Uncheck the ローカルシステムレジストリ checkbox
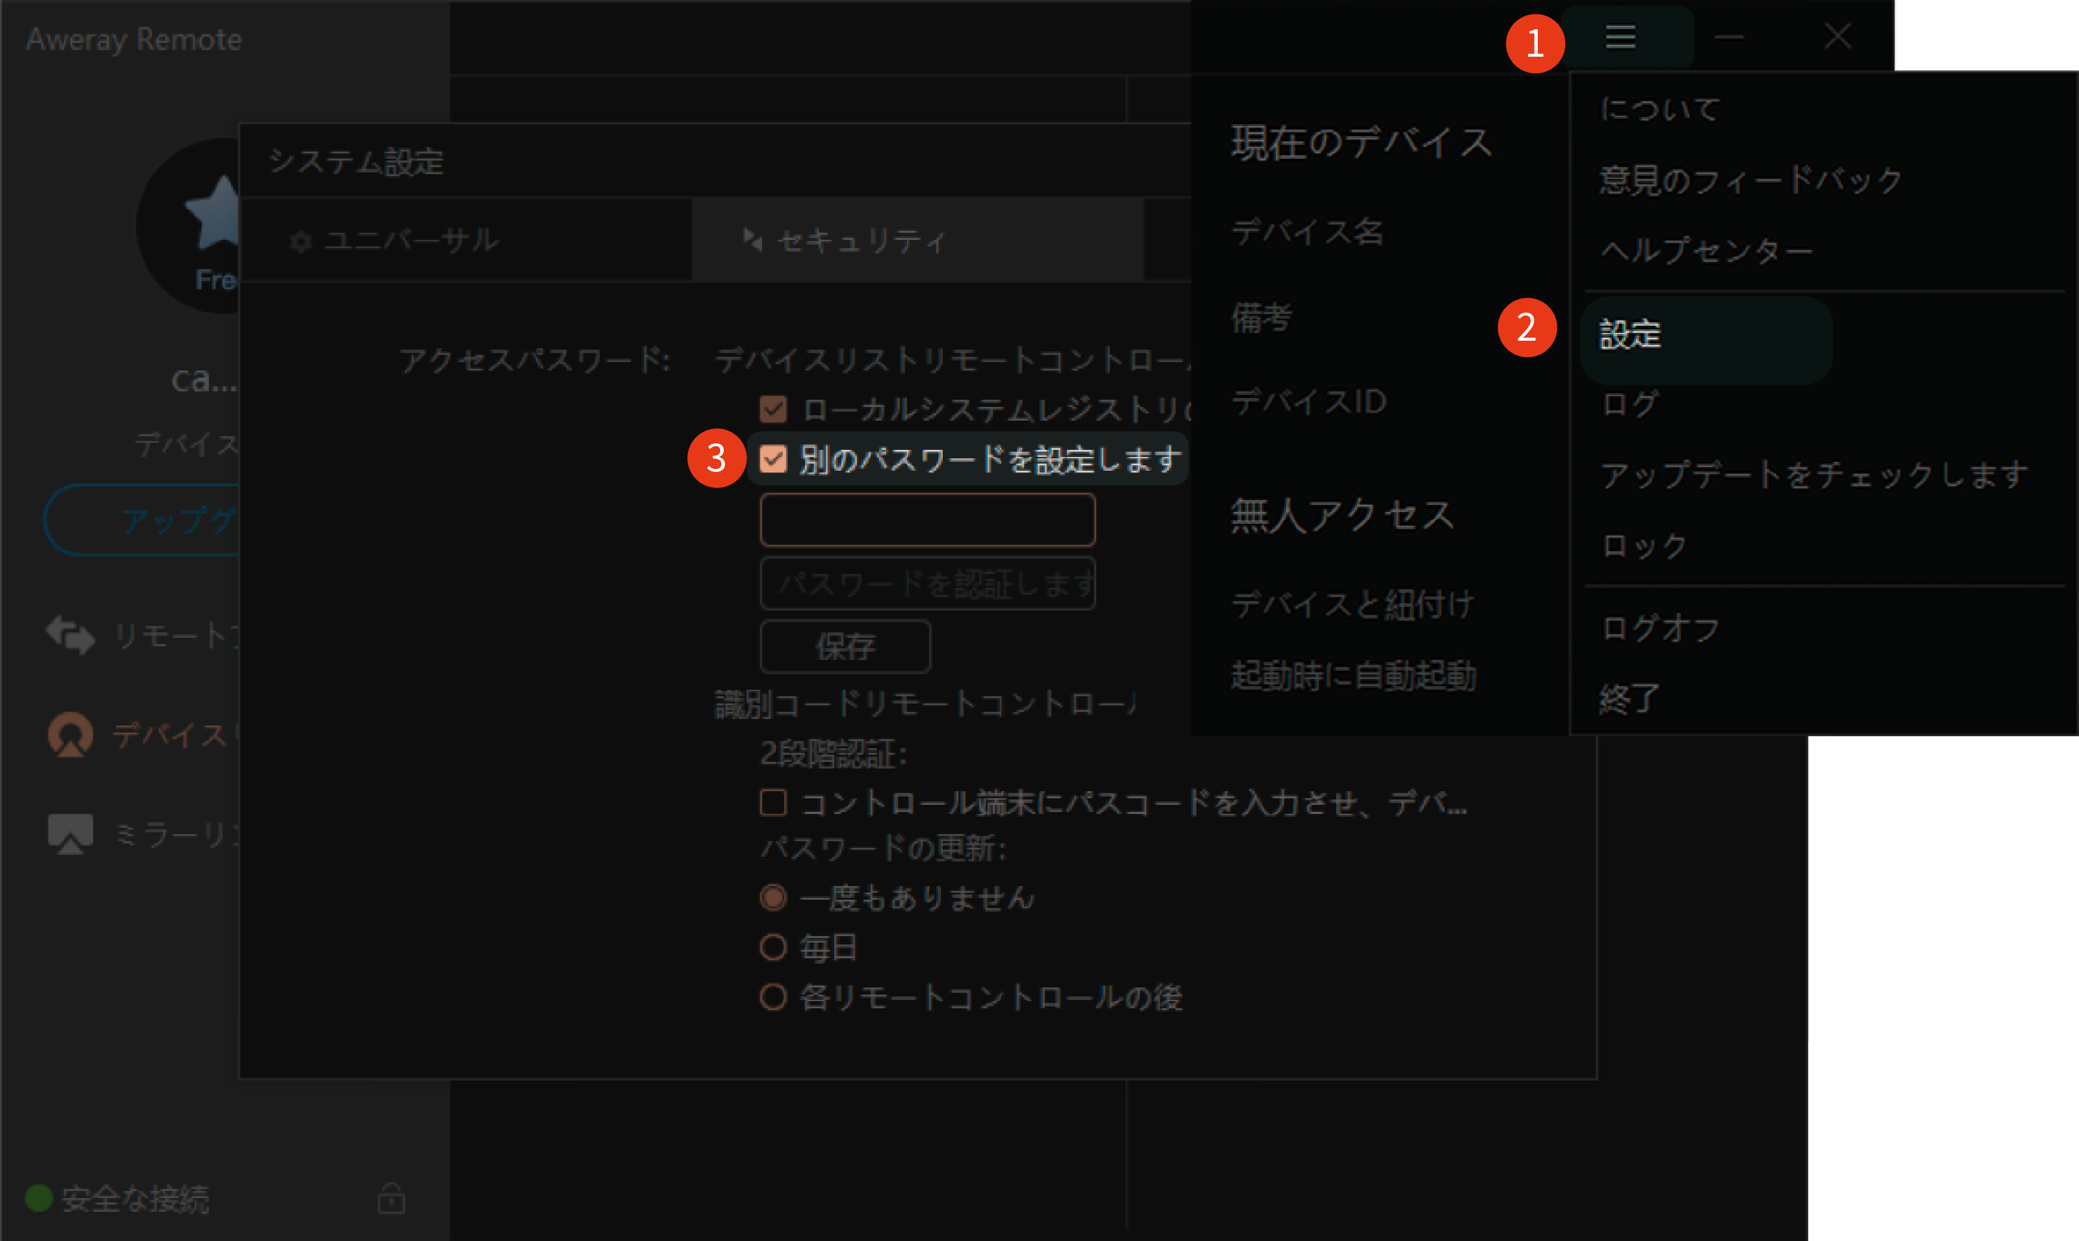Viewport: 2079px width, 1241px height. 773,409
